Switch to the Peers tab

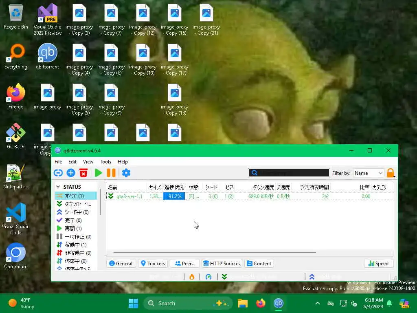(x=184, y=264)
